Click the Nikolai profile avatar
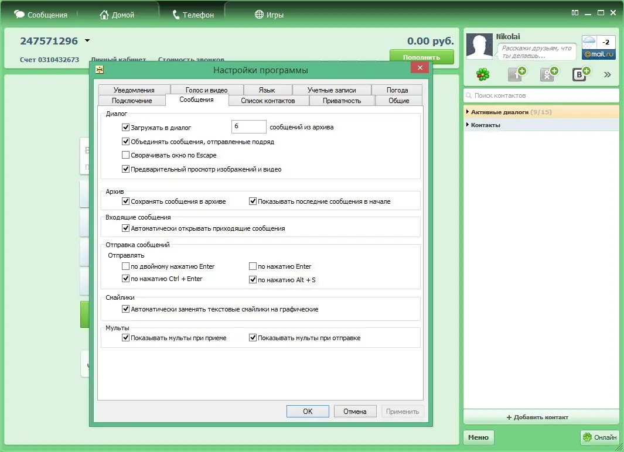This screenshot has height=452, width=624. coord(479,47)
